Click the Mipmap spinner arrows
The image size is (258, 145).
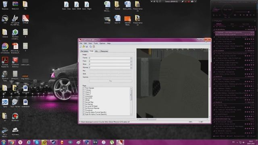coord(131,68)
